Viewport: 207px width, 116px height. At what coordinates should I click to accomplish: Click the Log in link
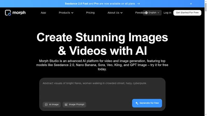(167, 13)
